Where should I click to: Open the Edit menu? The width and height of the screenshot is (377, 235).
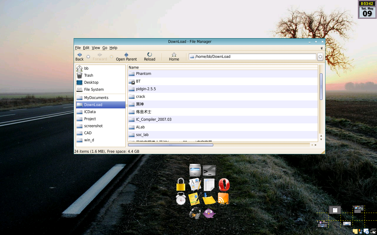point(86,48)
